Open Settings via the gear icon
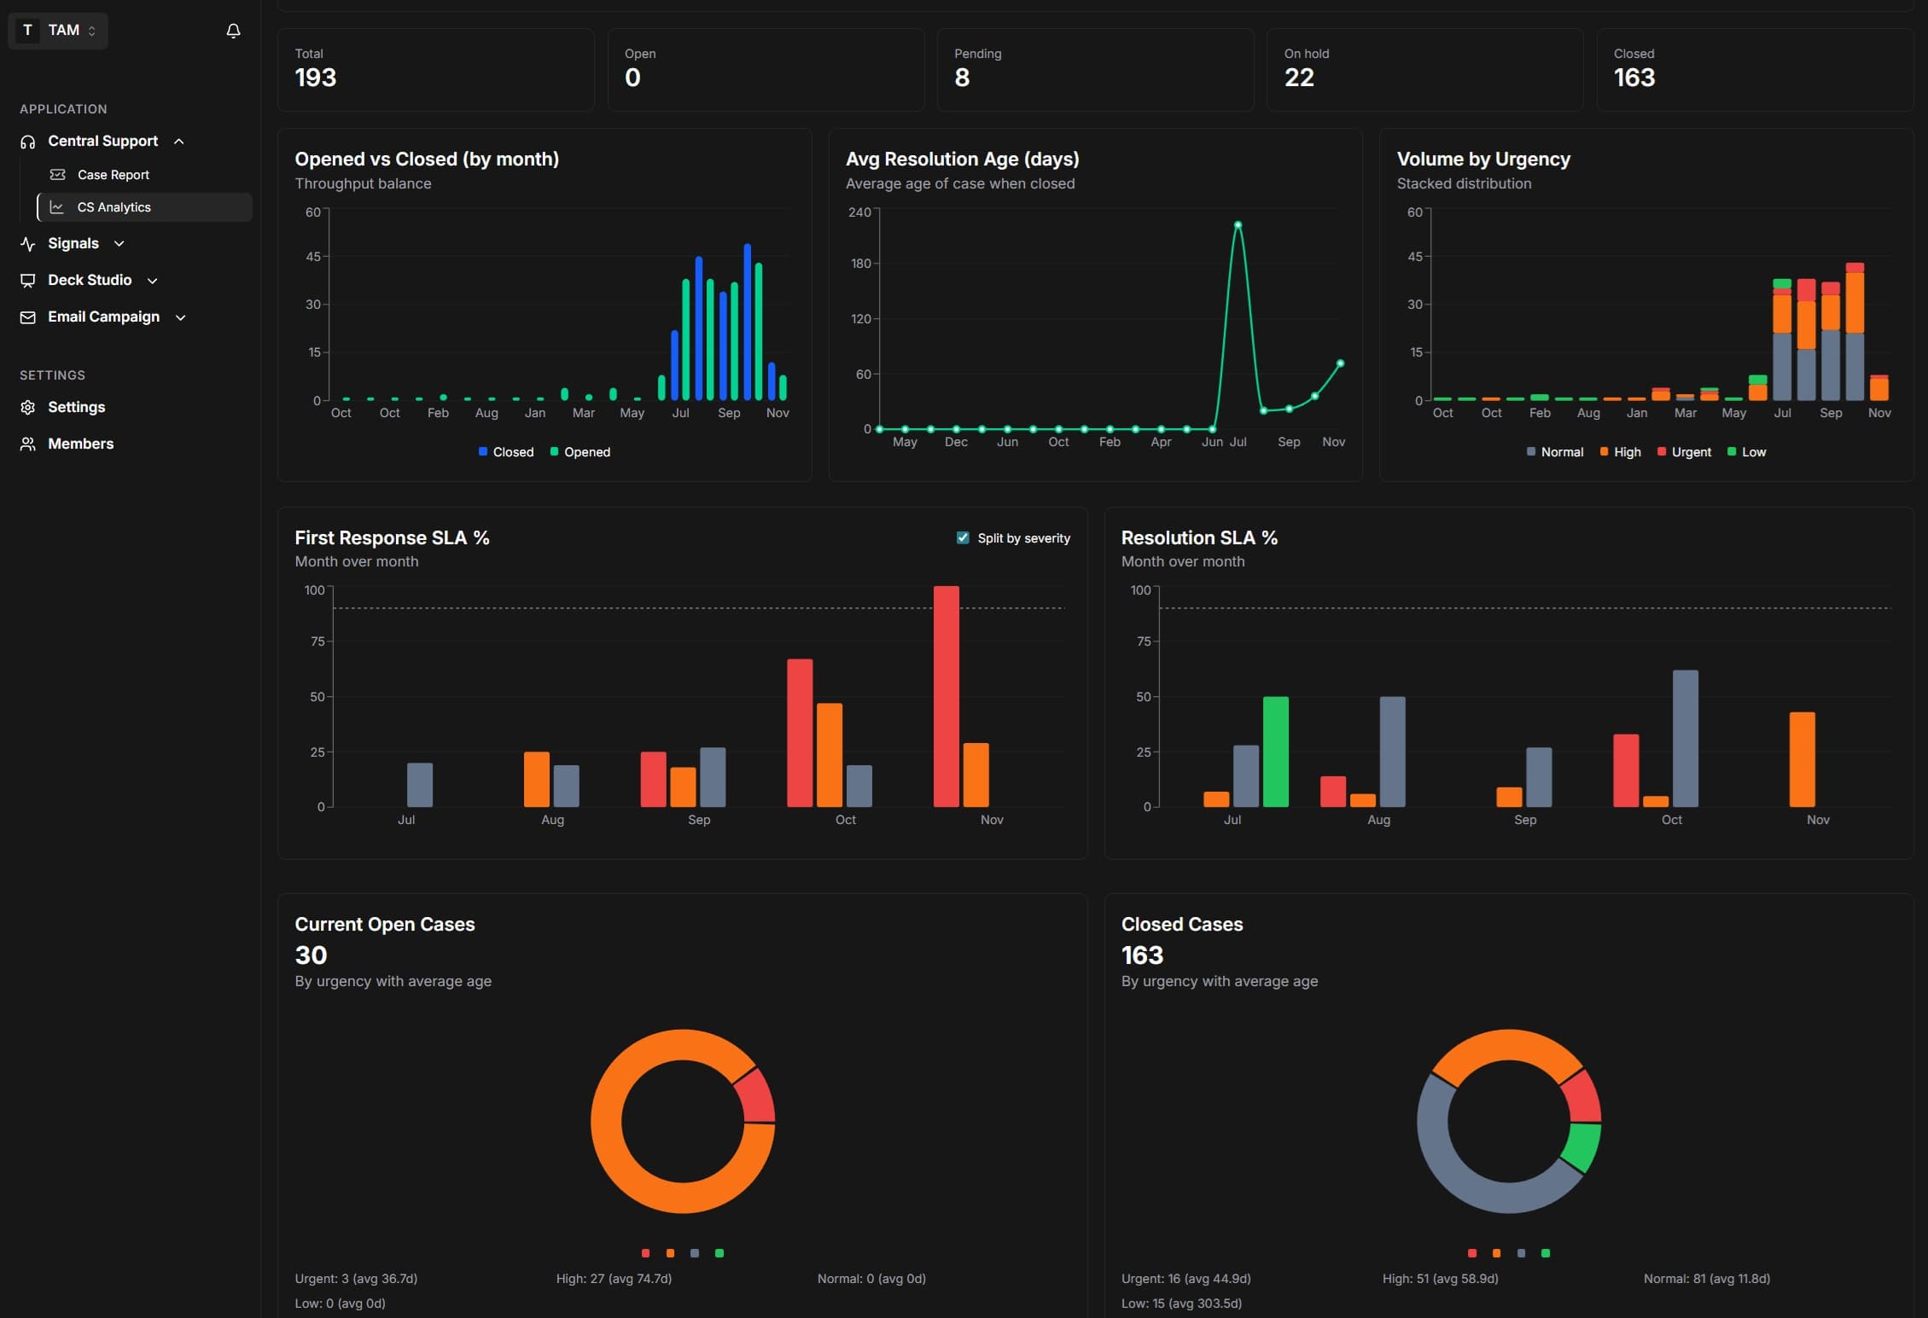Screen dimensions: 1928x1318 pyautogui.click(x=27, y=407)
